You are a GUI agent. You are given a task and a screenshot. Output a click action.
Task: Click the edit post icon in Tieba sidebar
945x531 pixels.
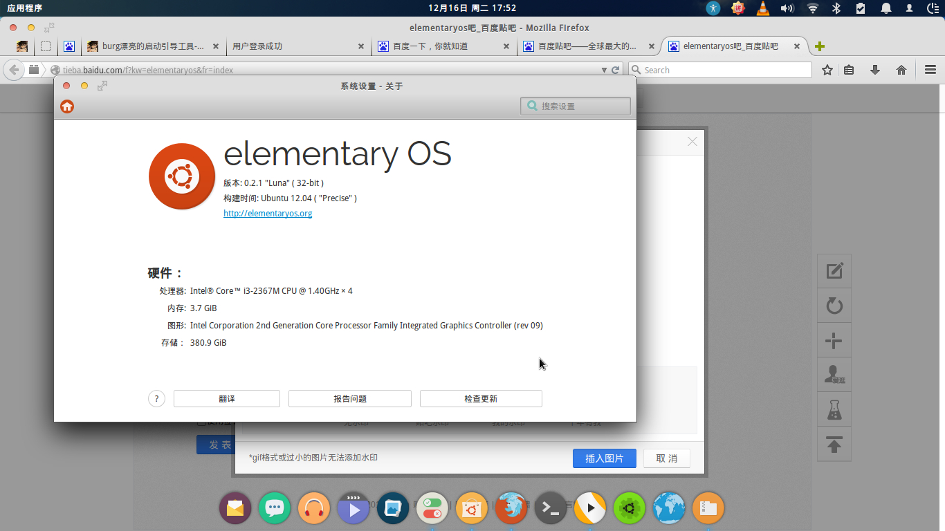point(834,271)
